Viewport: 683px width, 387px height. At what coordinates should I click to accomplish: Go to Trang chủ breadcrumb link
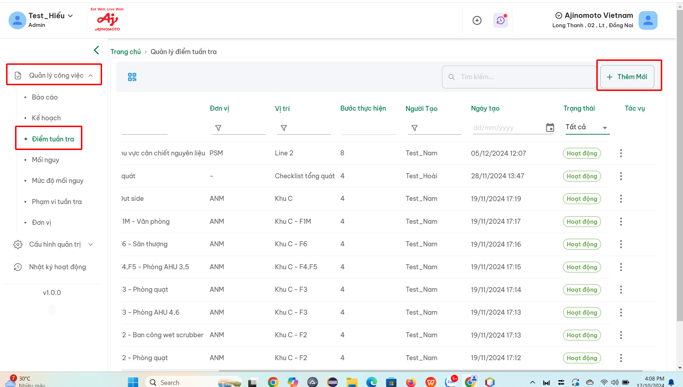[x=125, y=52]
